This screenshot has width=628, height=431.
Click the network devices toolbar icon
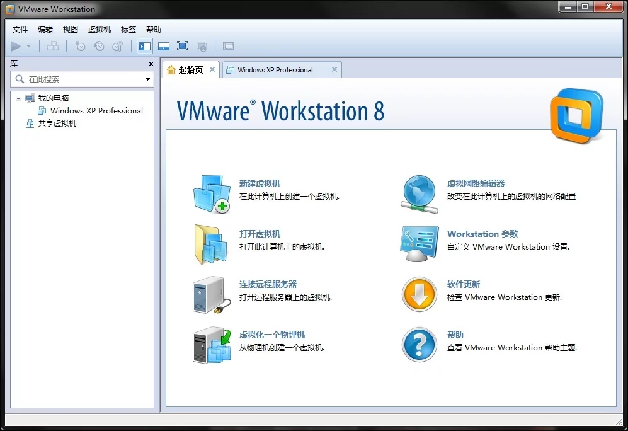pos(53,47)
